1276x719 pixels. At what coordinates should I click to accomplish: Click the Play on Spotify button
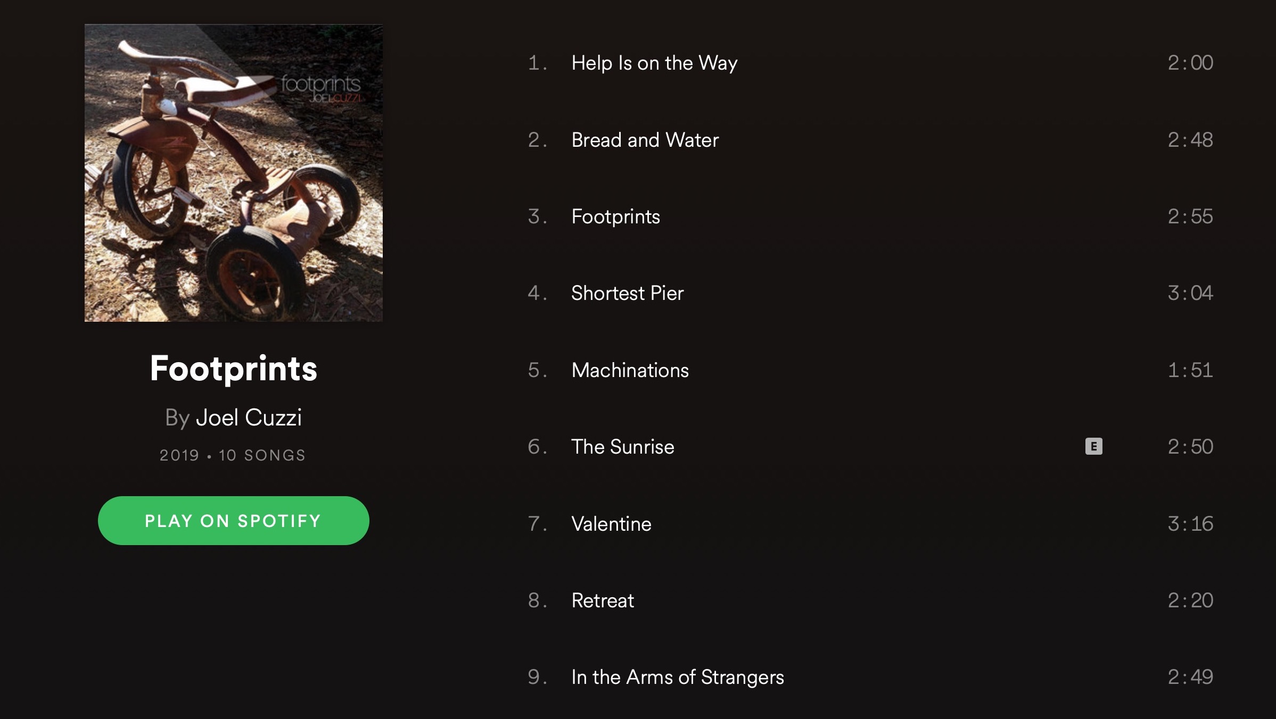click(233, 520)
